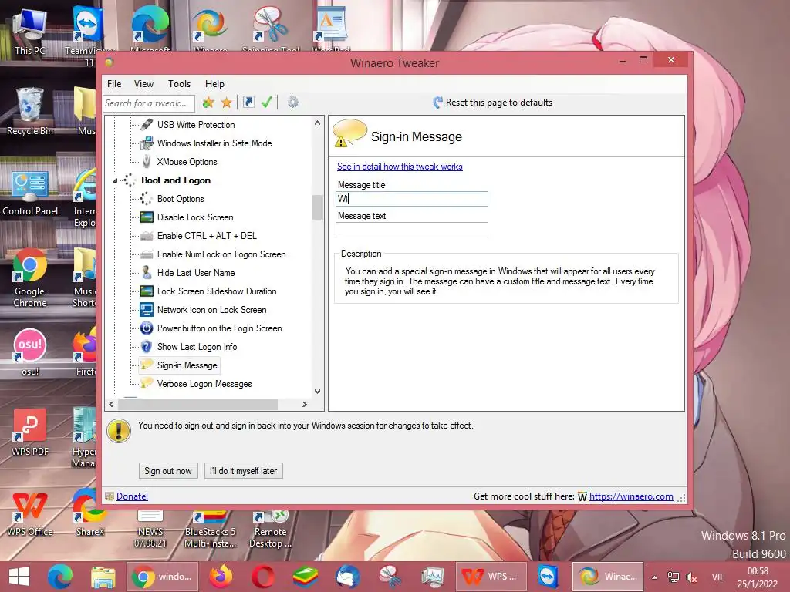Show hidden tray icons arrow
Screen dimensions: 790x592
coord(654,577)
